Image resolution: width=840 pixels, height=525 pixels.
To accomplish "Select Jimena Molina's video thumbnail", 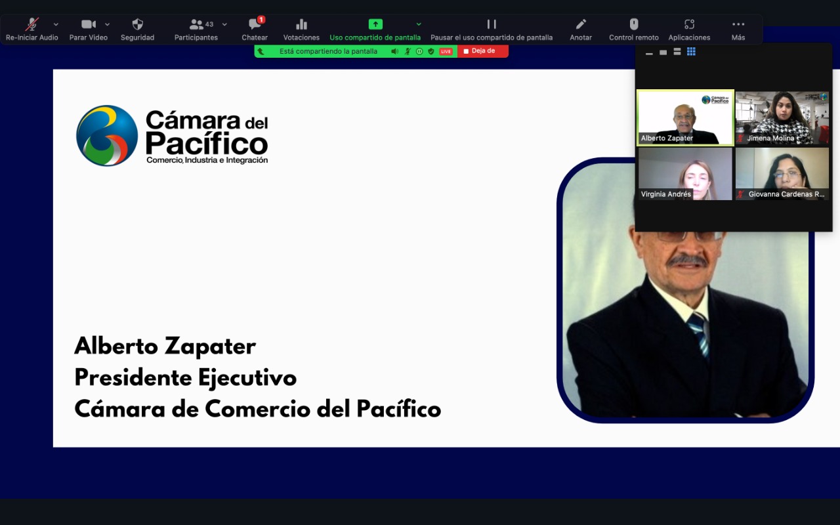I will pos(782,117).
